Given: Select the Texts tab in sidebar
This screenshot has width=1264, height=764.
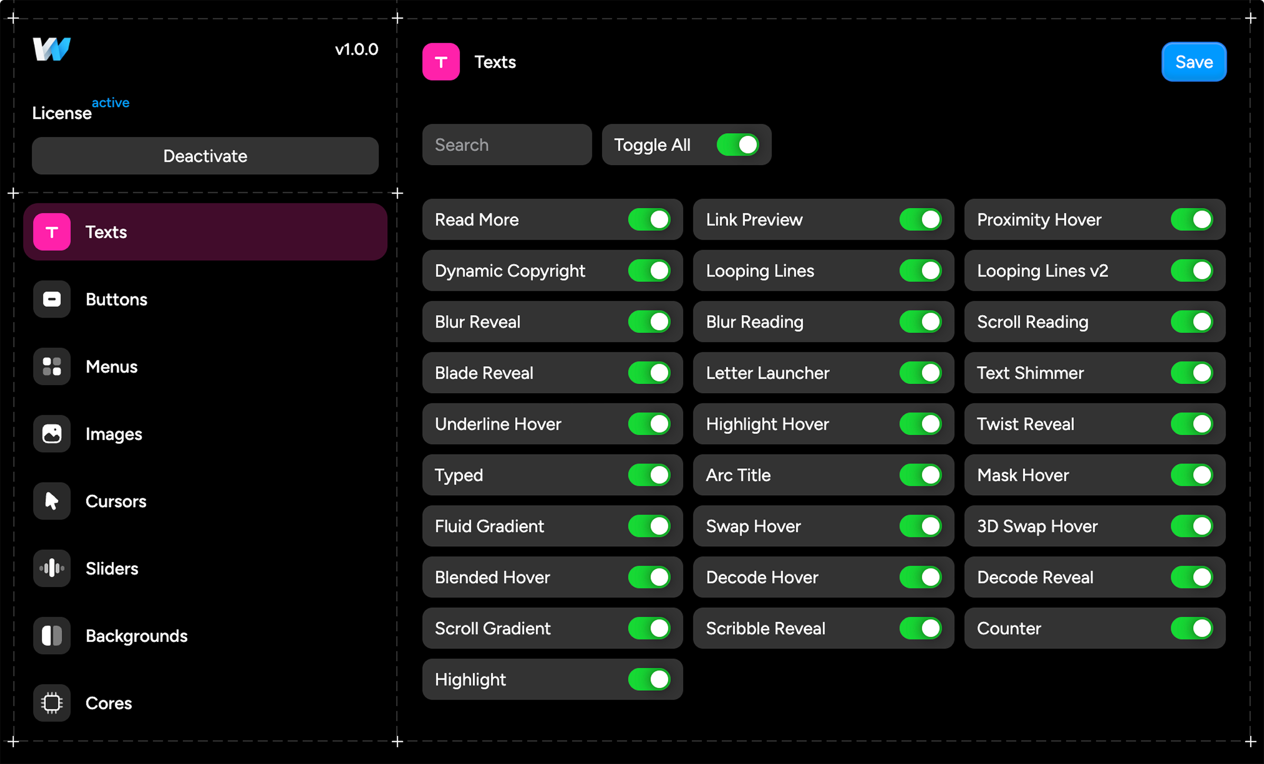Looking at the screenshot, I should [205, 232].
